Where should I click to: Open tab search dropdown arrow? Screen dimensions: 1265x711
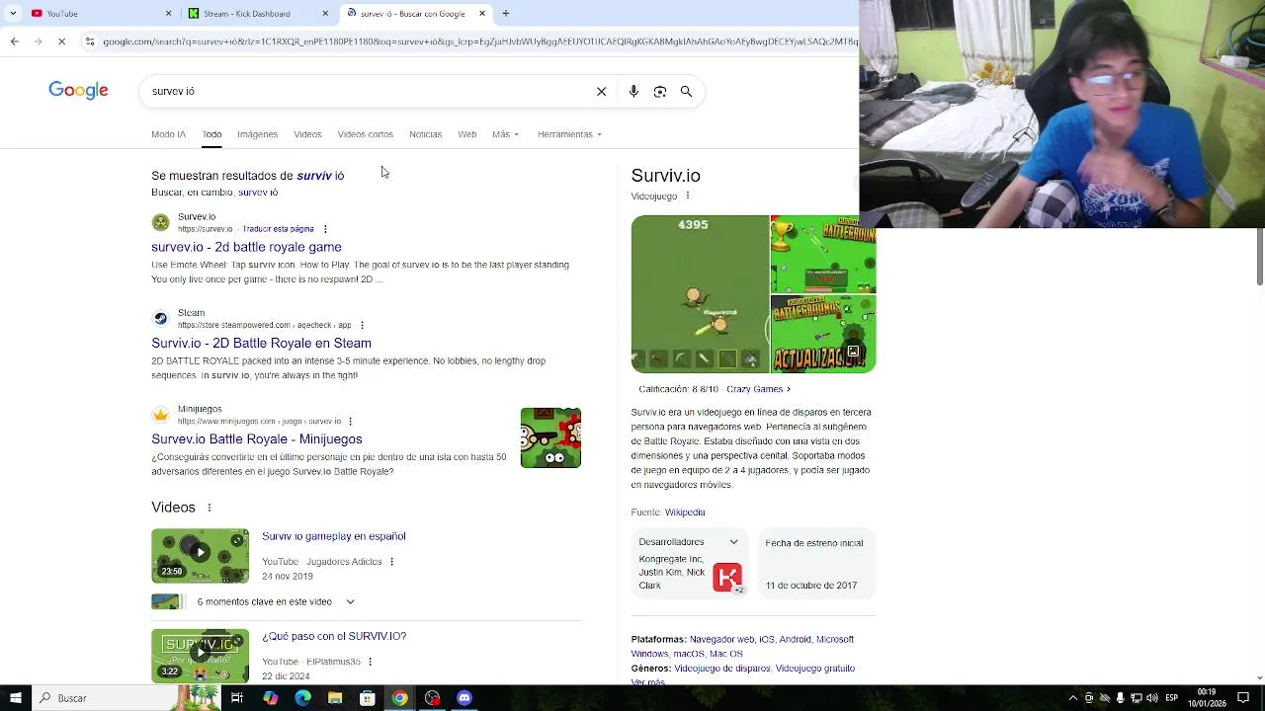click(x=13, y=14)
